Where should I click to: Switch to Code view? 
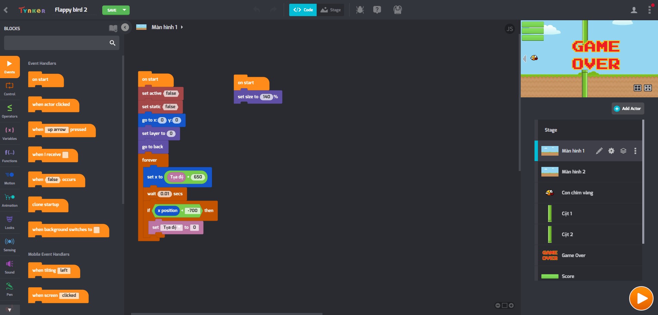(303, 10)
